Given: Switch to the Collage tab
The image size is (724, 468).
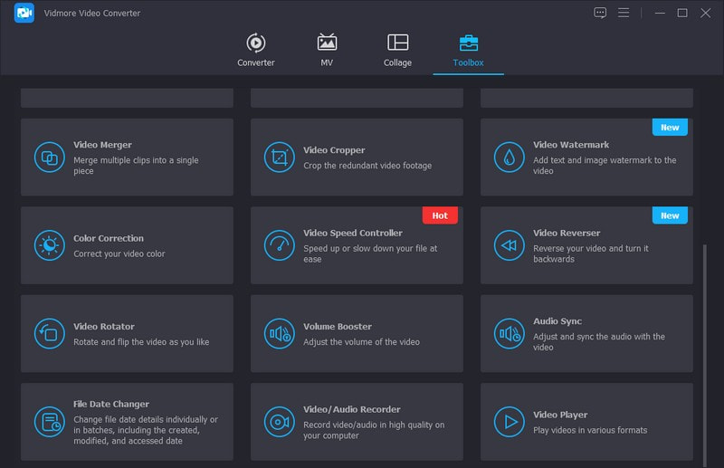Looking at the screenshot, I should tap(397, 50).
